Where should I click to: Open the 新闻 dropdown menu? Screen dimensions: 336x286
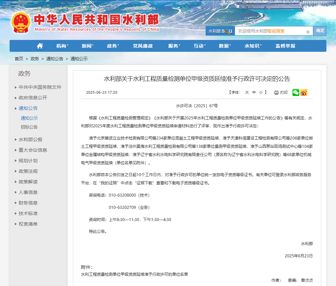pyautogui.click(x=87, y=46)
